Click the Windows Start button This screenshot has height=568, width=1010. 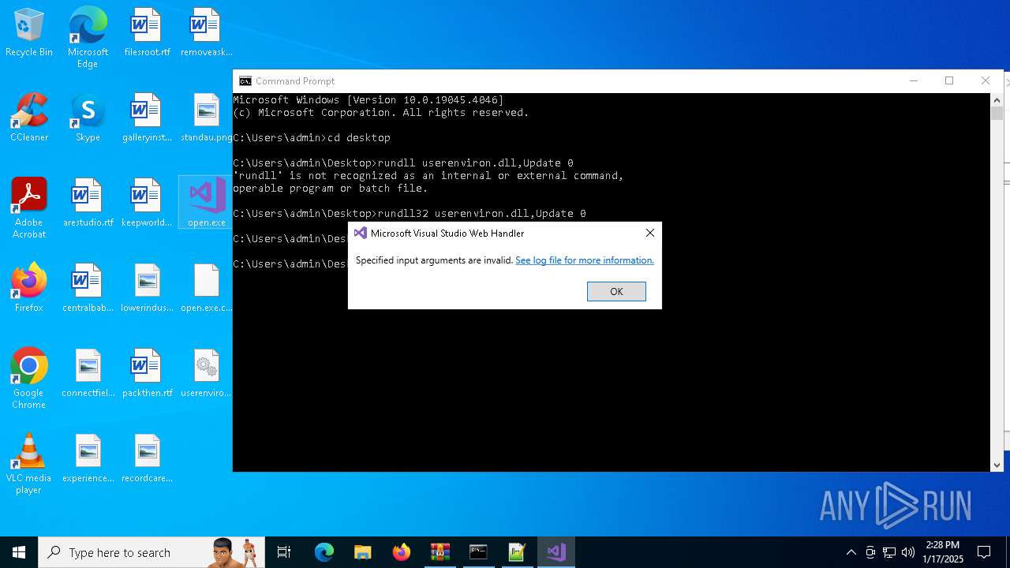[x=19, y=552]
